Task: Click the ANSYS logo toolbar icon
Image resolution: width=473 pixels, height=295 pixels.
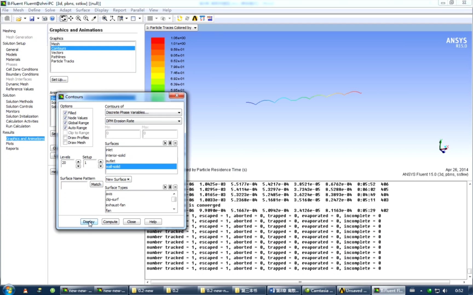Action: [x=195, y=18]
